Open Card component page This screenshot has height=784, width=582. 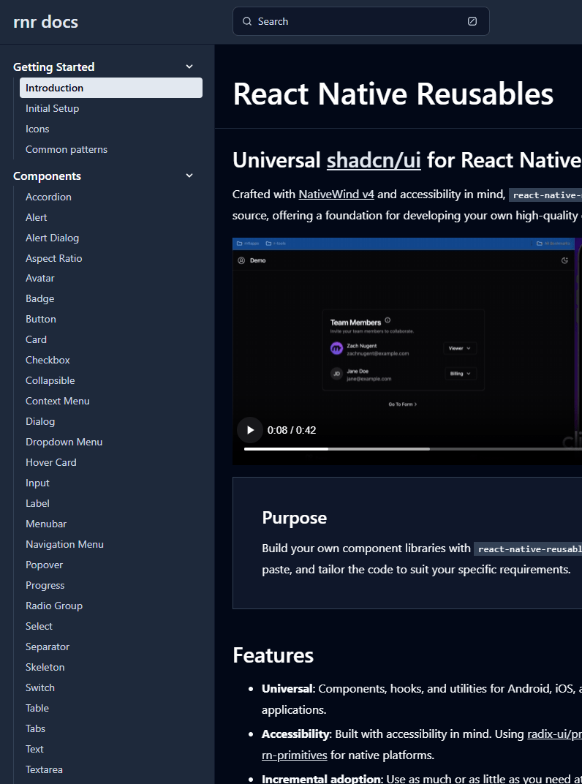click(x=36, y=339)
